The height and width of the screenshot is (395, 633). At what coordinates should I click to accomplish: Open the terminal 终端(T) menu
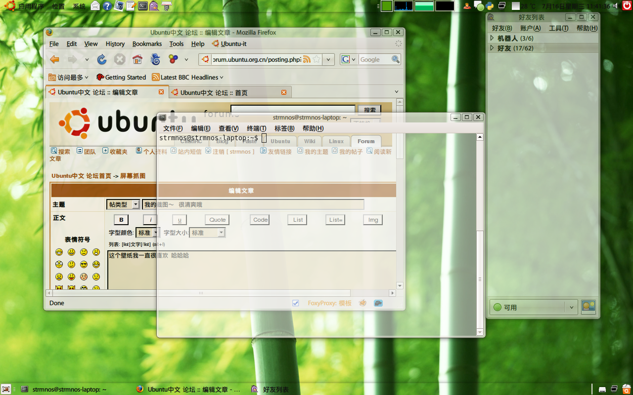pos(257,128)
